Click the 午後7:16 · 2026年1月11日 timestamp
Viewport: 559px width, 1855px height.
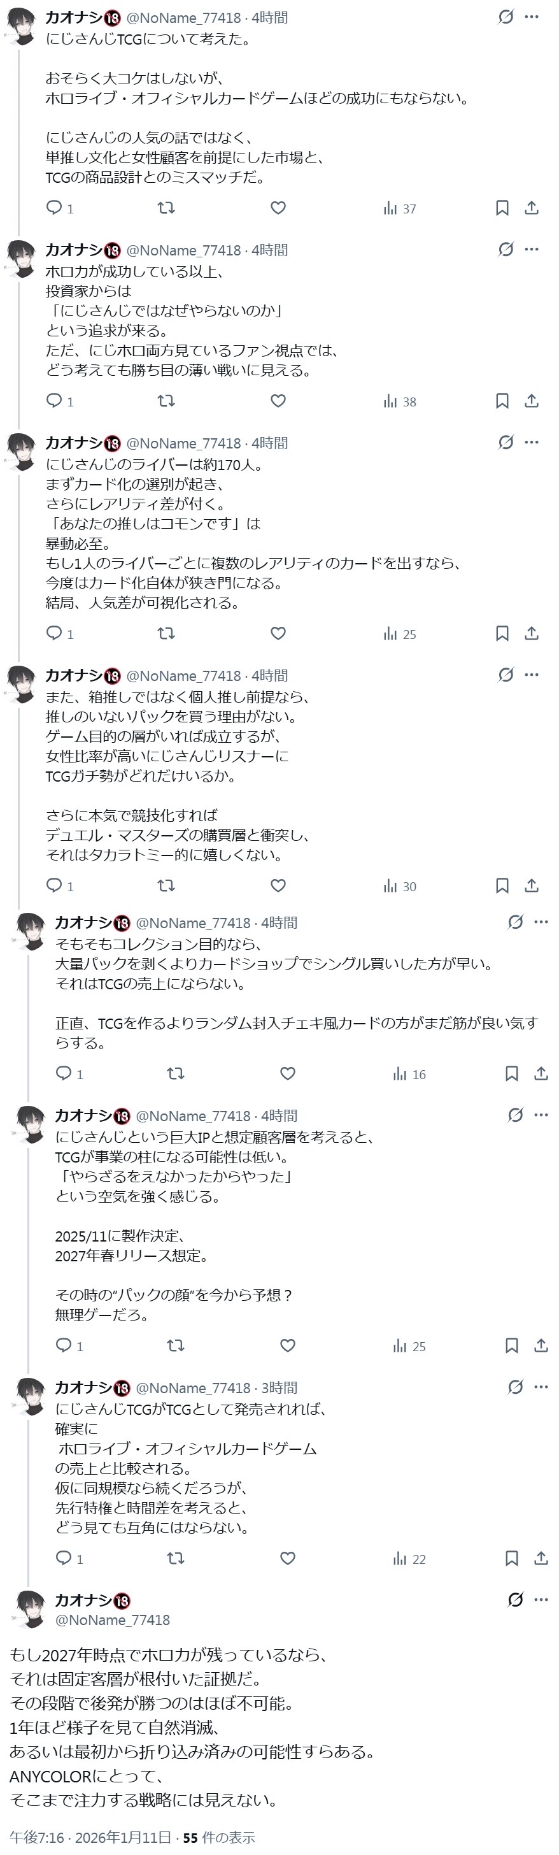pyautogui.click(x=90, y=1837)
